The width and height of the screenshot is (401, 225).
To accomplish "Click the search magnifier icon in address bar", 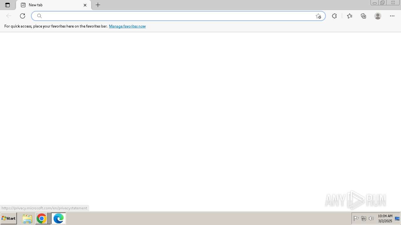I will point(39,16).
